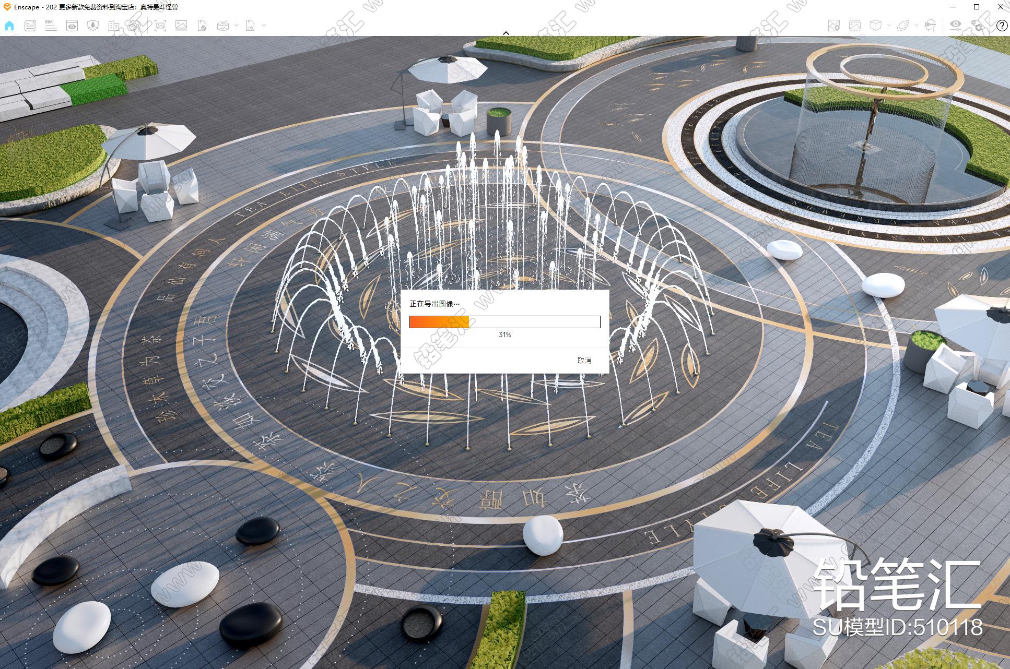1010x669 pixels.
Task: Click the 取消 cancel button
Action: pos(584,360)
